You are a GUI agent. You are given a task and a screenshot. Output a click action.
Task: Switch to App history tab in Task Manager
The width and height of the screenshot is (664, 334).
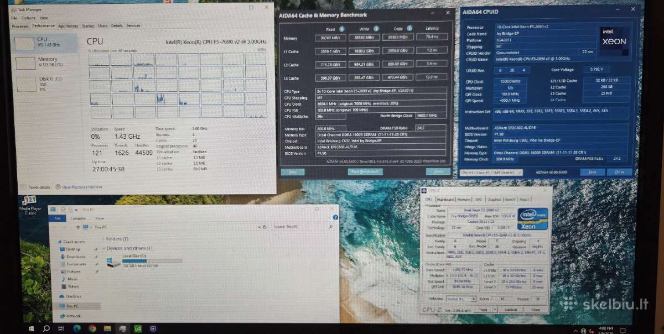[68, 26]
